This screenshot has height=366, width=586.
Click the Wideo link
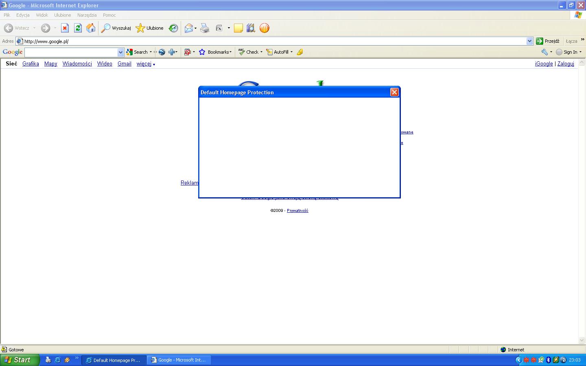[x=105, y=64]
